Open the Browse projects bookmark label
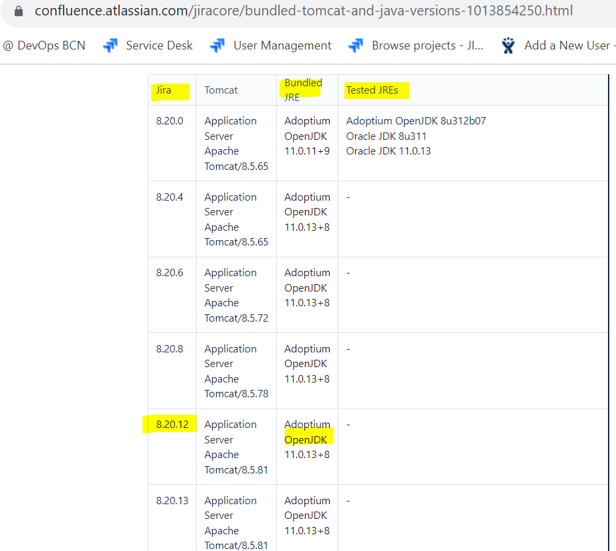616x551 pixels. [427, 45]
